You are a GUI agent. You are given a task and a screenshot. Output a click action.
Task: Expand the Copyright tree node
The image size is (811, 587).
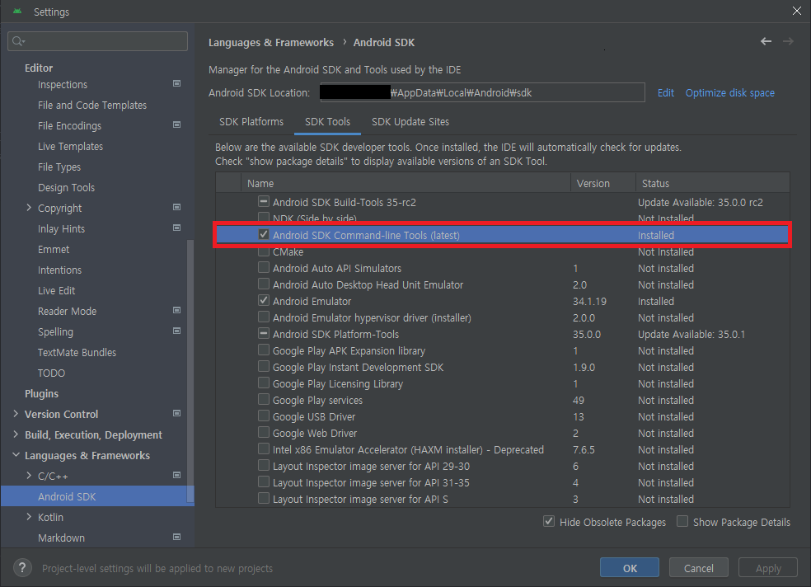click(x=29, y=208)
